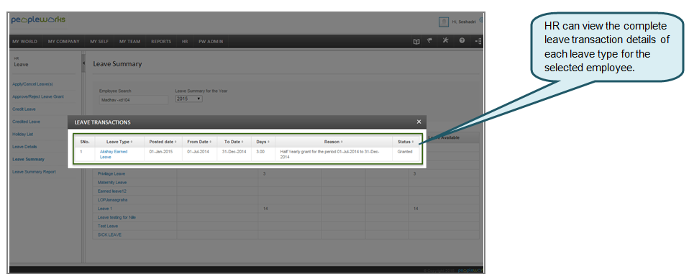Open the tools wrench icon
Image resolution: width=689 pixels, height=277 pixels.
click(x=446, y=41)
